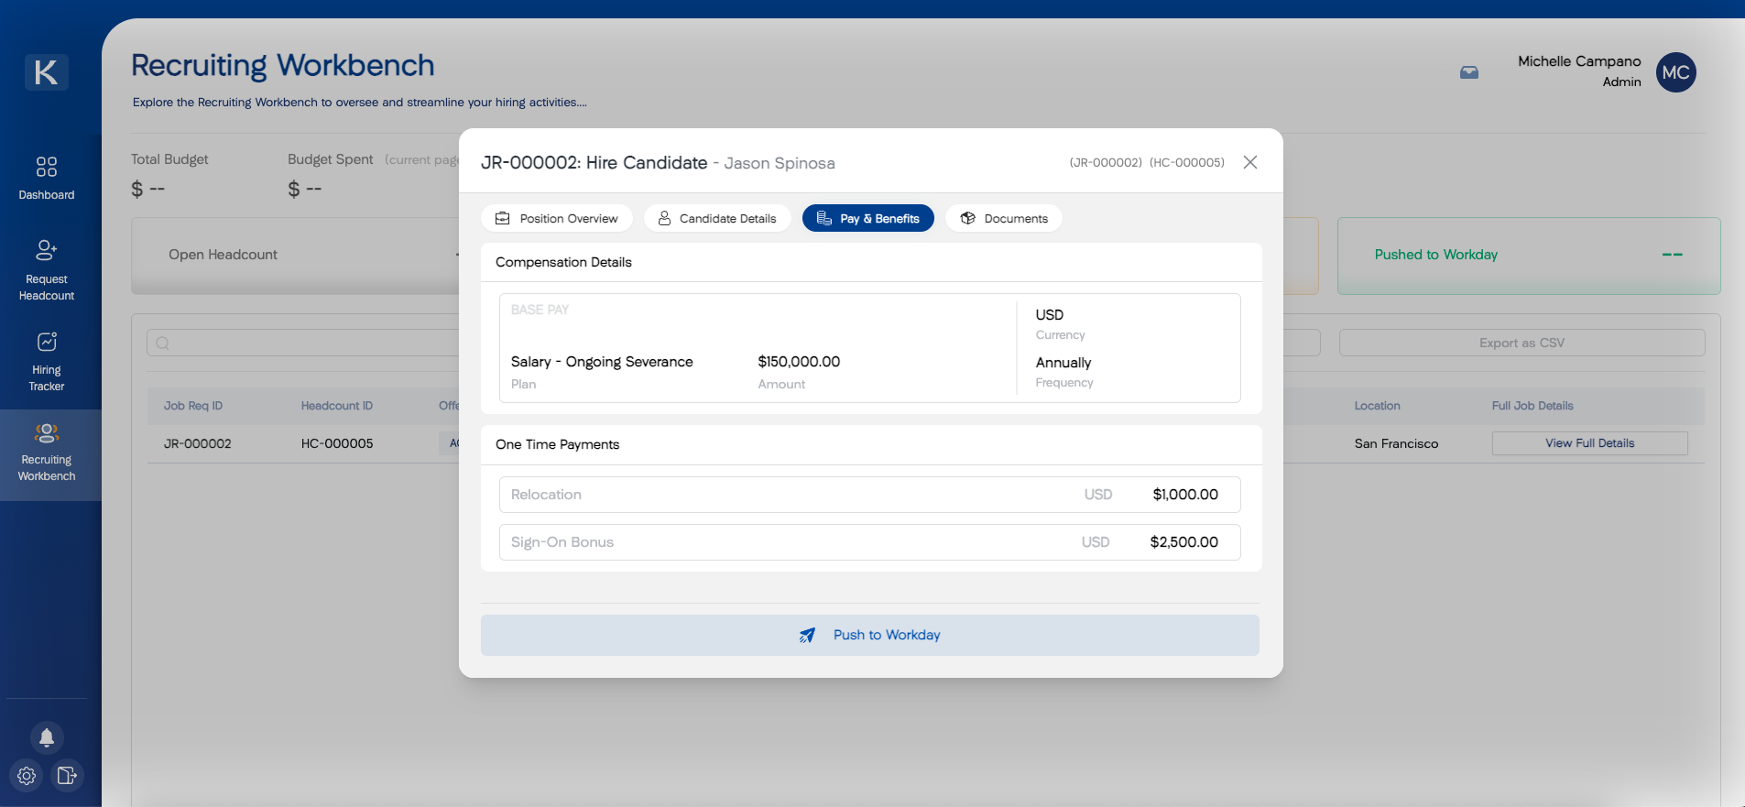Viewport: 1745px width, 807px height.
Task: Open the inbox tray icon
Action: 1469,72
